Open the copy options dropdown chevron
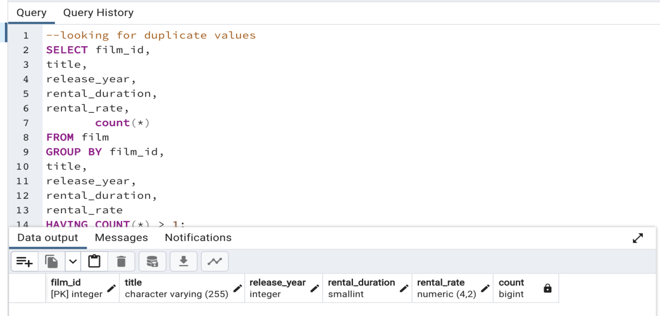 click(73, 262)
